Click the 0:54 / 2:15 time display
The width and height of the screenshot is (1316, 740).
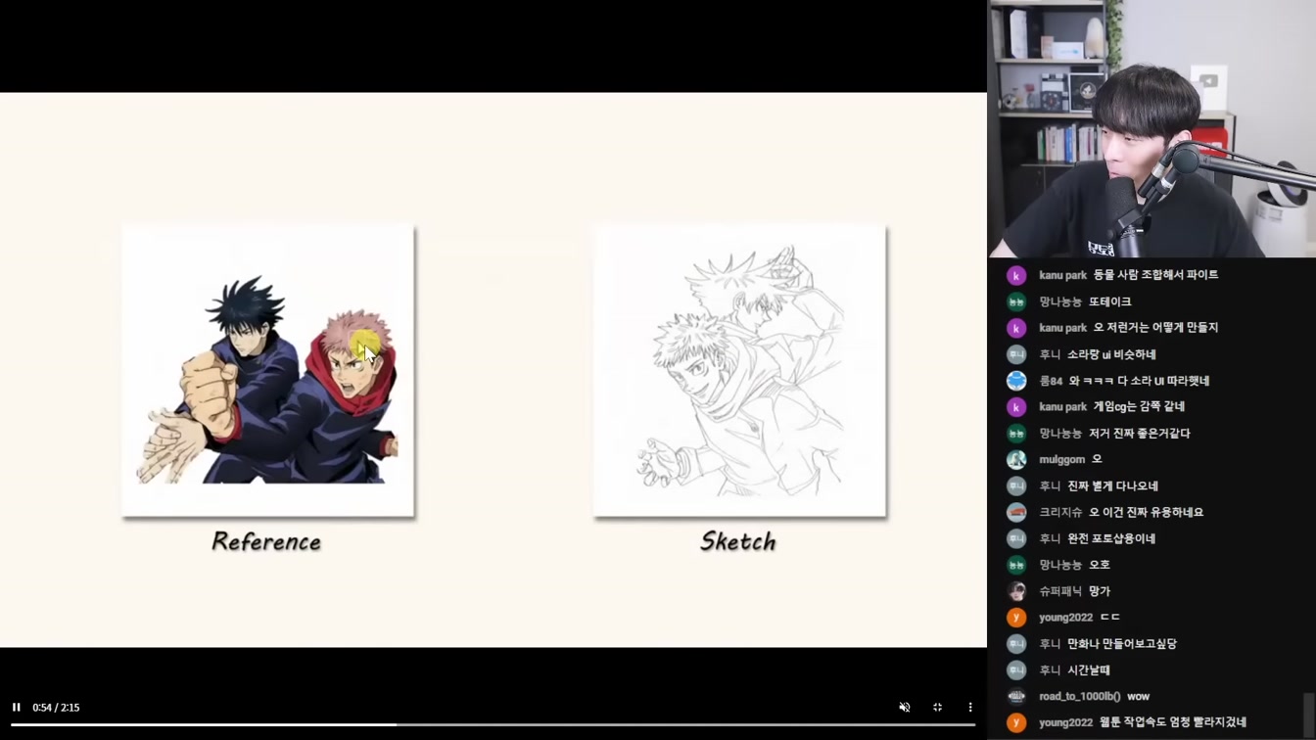tap(56, 707)
